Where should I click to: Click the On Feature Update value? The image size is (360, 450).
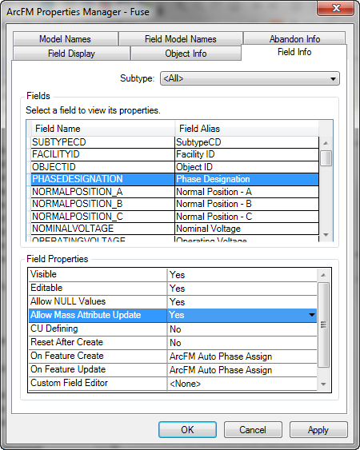pyautogui.click(x=242, y=369)
